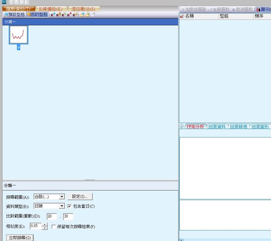Select 我的型態 my patterns button

37,14
